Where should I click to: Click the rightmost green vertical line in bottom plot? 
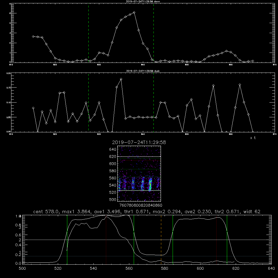[x=227, y=239]
